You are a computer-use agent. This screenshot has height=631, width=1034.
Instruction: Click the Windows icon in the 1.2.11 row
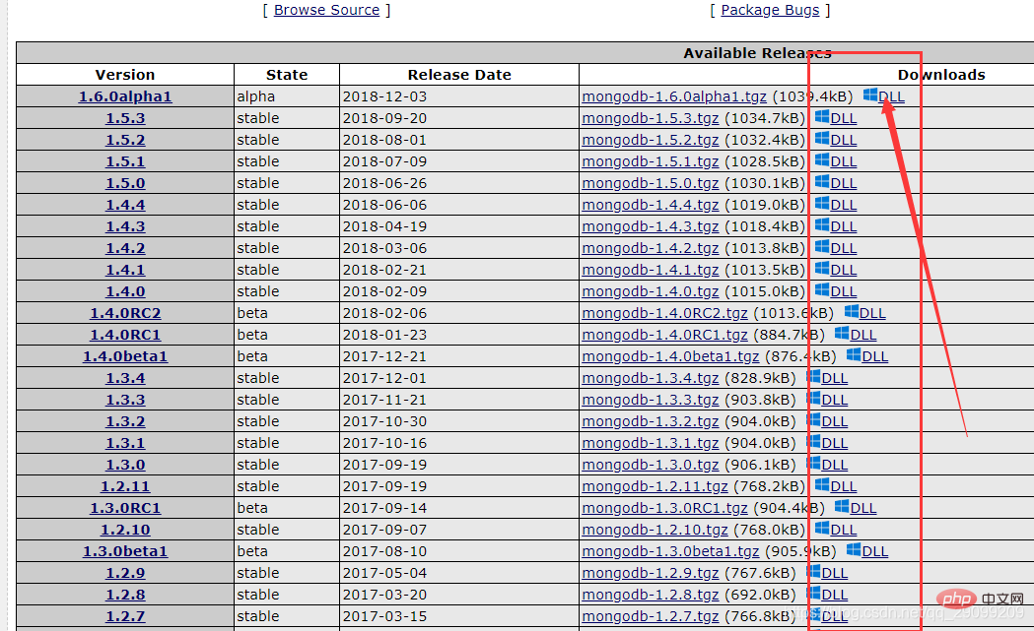822,485
